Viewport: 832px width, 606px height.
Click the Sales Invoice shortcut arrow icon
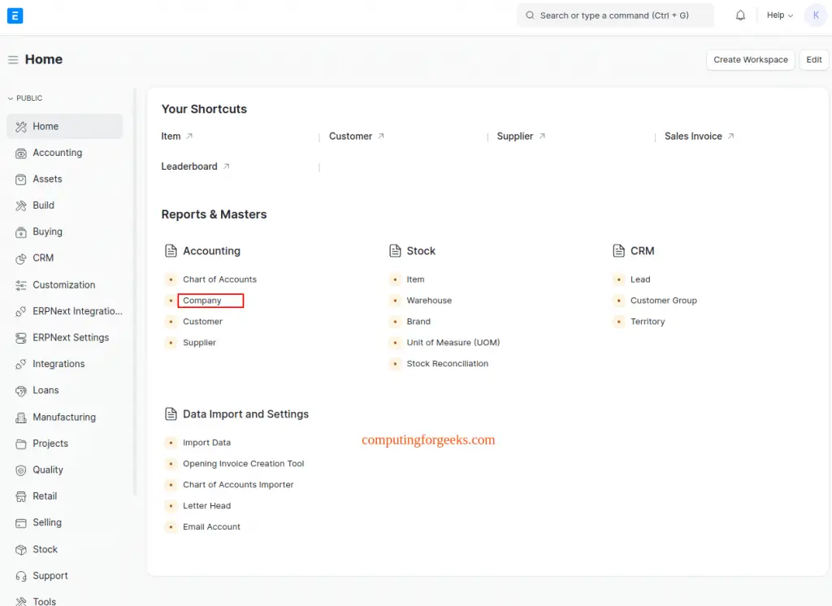730,136
